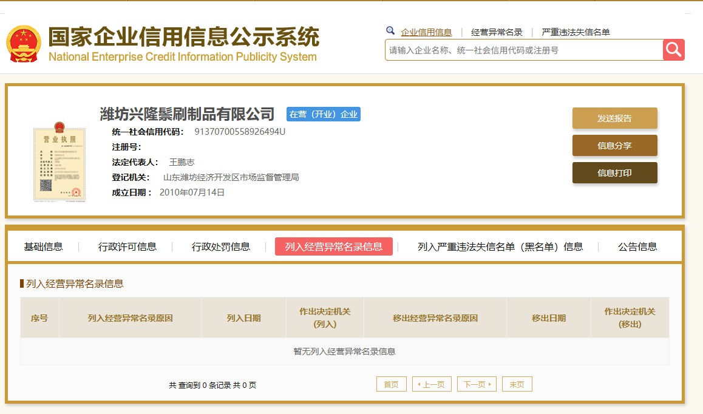The width and height of the screenshot is (703, 414).
Task: Select the 严重违法失信名单 search category
Action: 576,32
